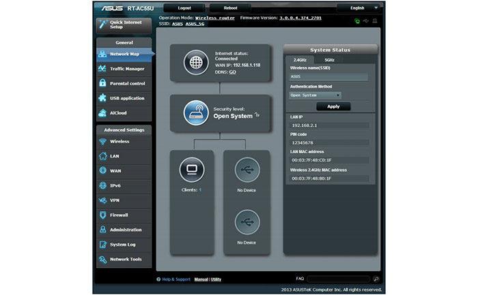Open the Utility link in footer

pos(216,279)
